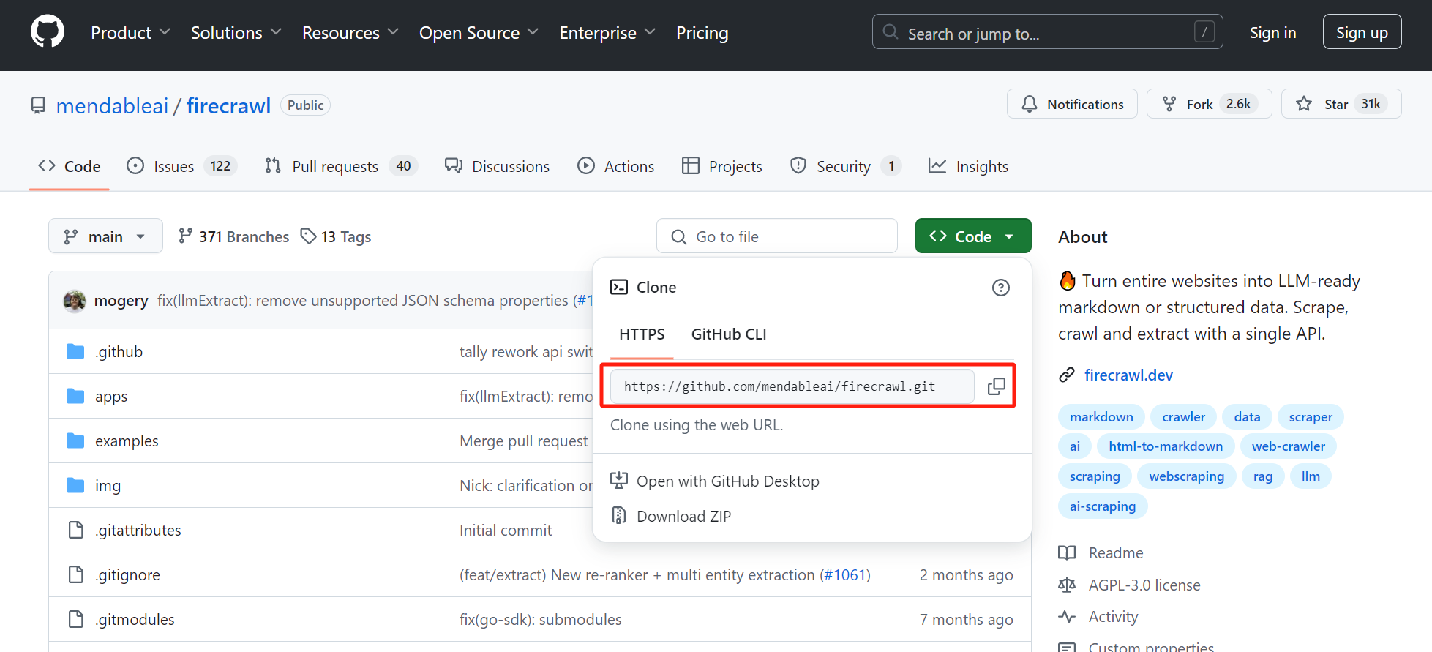Open the clone help question-mark icon
The width and height of the screenshot is (1432, 652).
(1000, 288)
